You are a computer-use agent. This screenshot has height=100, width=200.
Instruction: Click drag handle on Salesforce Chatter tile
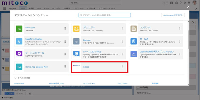pyautogui.click(x=65, y=41)
